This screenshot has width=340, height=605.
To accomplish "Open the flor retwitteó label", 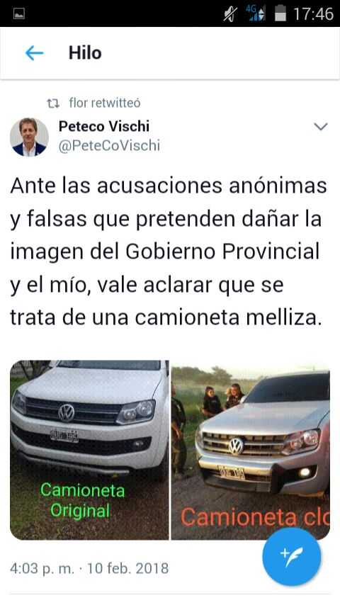I will [105, 103].
